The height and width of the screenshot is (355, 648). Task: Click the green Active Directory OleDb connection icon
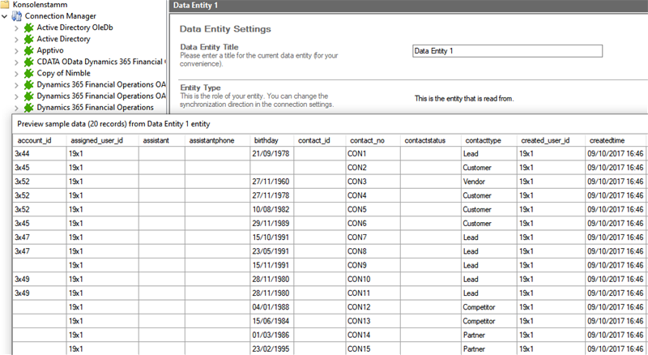click(29, 28)
